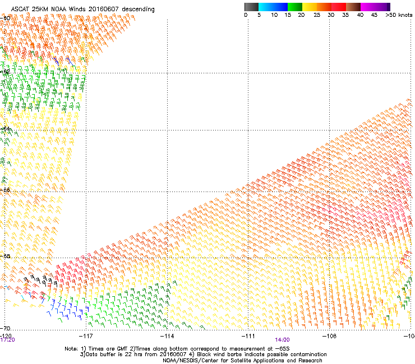Click the '>50 knots' legend label
This screenshot has width=415, height=364.
(x=399, y=15)
